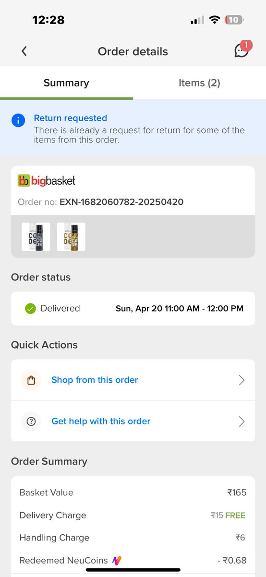Tap the Wi-Fi status icon

(x=215, y=20)
